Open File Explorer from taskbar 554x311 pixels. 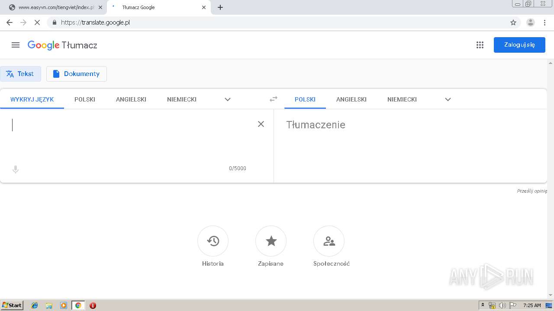pos(49,305)
